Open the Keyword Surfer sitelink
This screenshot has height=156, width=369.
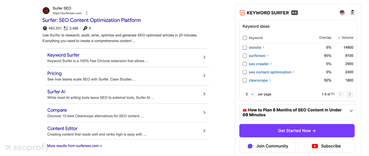[63, 55]
